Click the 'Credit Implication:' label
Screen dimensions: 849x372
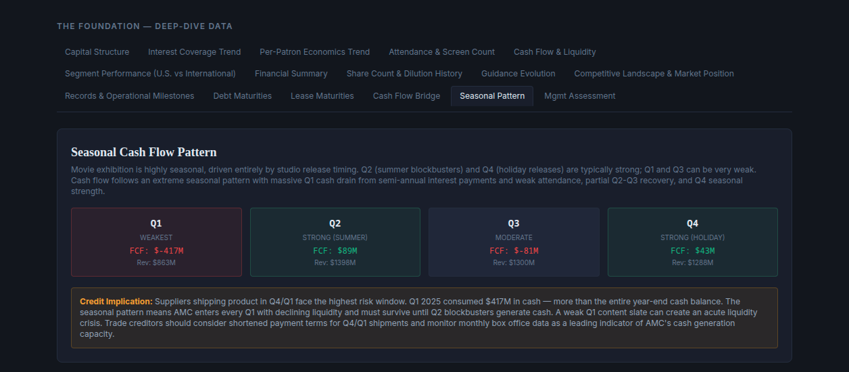[116, 301]
